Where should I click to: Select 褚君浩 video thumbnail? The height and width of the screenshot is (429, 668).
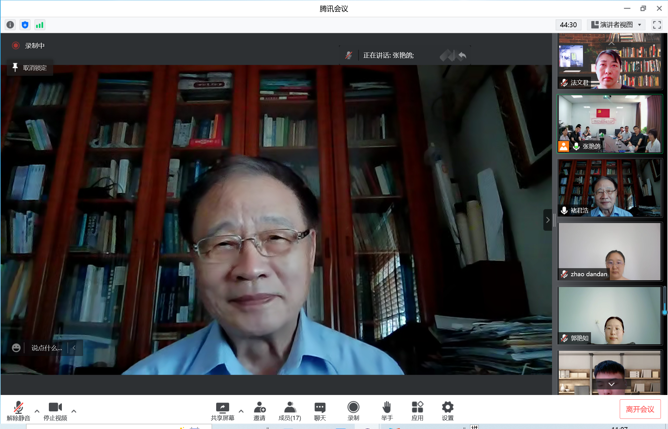click(x=610, y=188)
